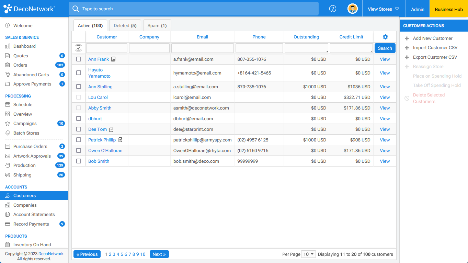Image resolution: width=468 pixels, height=263 pixels.
Task: Click the plus icon for Add New Customer
Action: click(x=407, y=38)
